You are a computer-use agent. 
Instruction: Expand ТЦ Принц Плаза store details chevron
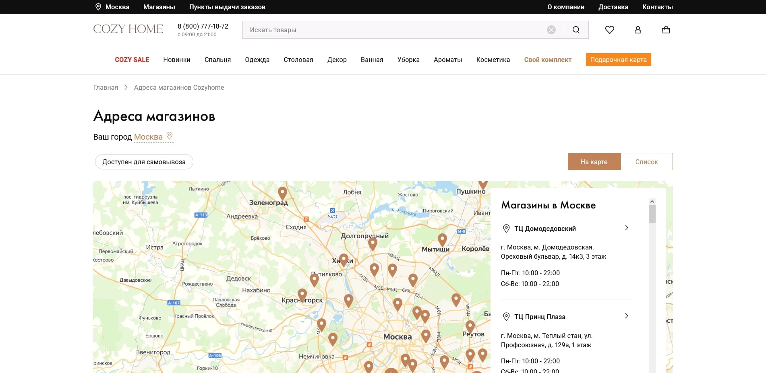[626, 316]
